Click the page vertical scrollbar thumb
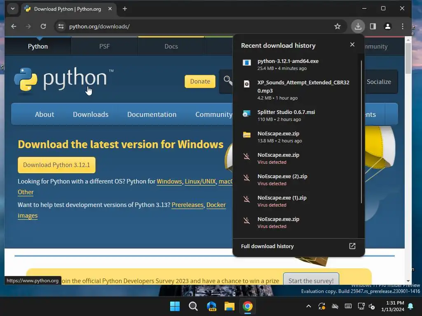This screenshot has height=316, width=422. coord(408,58)
